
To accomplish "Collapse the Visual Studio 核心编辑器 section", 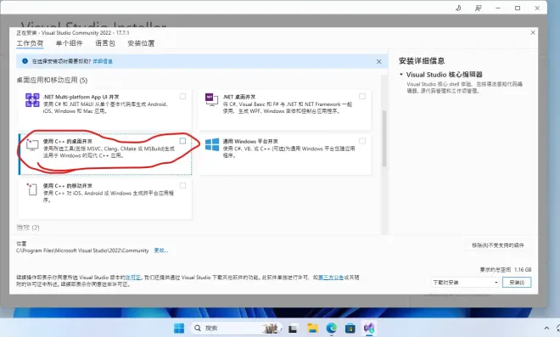I will tap(401, 75).
